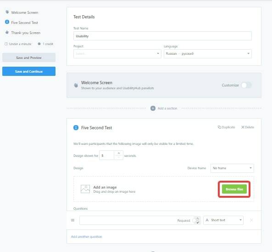The height and width of the screenshot is (252, 272).
Task: Click Add another question link
Action: (87, 236)
